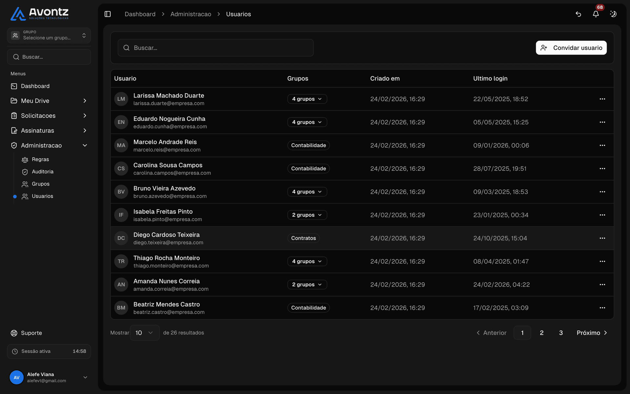Click the main users search field

click(216, 48)
